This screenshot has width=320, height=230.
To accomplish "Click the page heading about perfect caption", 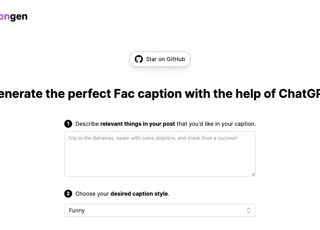I will tap(160, 94).
